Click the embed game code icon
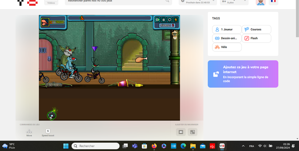 tap(216, 74)
